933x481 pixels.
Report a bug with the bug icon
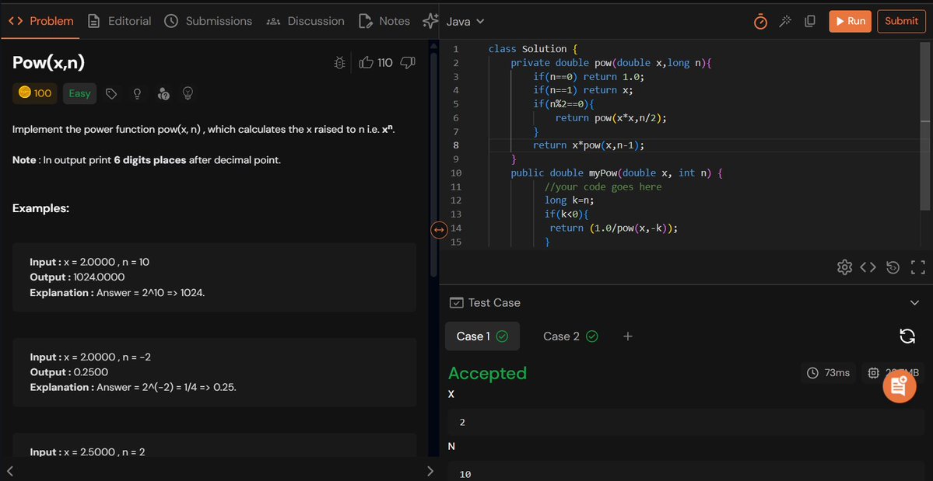pyautogui.click(x=340, y=62)
